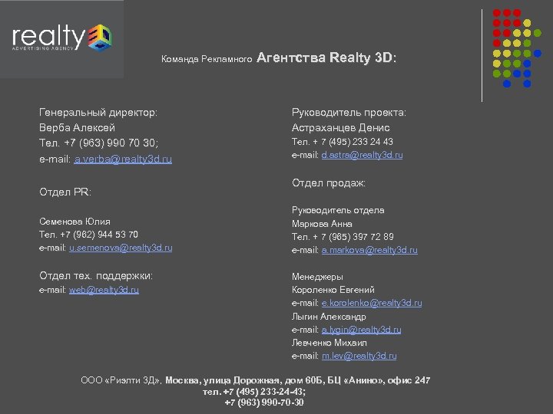Select the 'Отдел PR:' heading
This screenshot has width=553, height=414.
(65, 192)
